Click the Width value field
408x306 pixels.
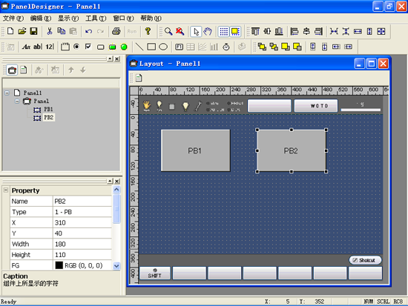click(x=82, y=244)
